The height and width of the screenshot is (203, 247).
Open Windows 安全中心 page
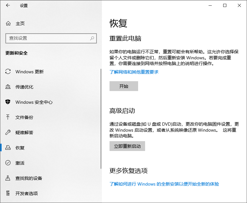click(34, 102)
